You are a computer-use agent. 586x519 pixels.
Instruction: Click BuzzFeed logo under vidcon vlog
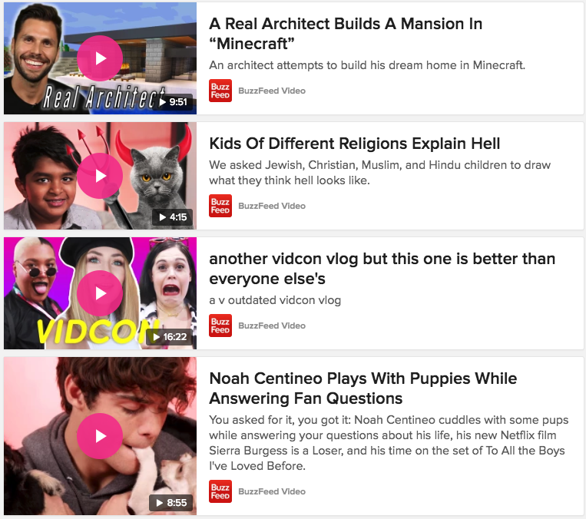coord(220,326)
